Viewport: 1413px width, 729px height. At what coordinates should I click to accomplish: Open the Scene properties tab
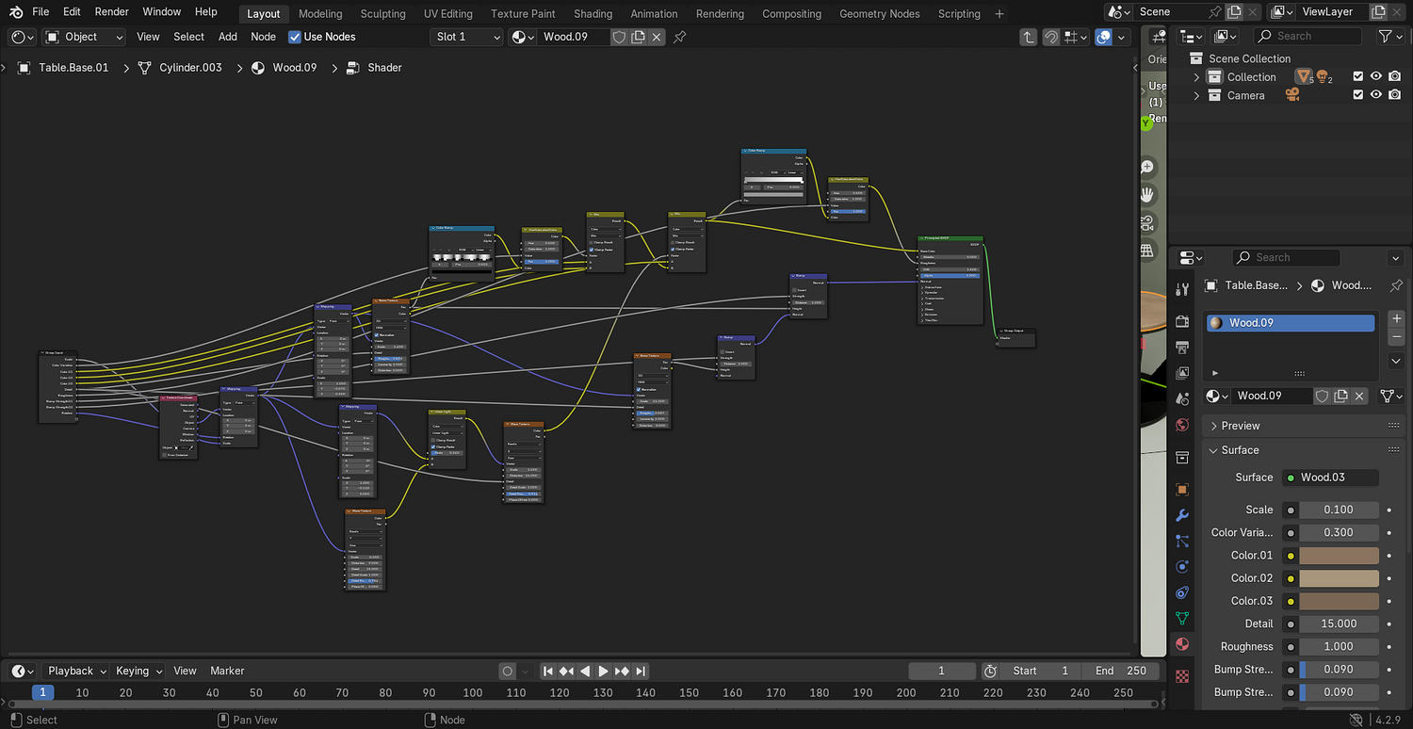coord(1182,399)
